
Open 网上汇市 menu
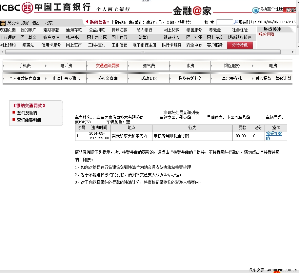coord(74,45)
